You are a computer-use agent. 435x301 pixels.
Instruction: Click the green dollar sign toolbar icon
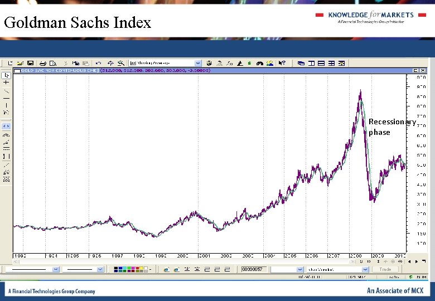[x=250, y=63]
